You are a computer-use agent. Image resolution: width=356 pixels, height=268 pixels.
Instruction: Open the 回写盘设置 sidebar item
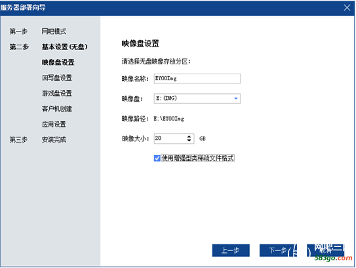(x=57, y=78)
